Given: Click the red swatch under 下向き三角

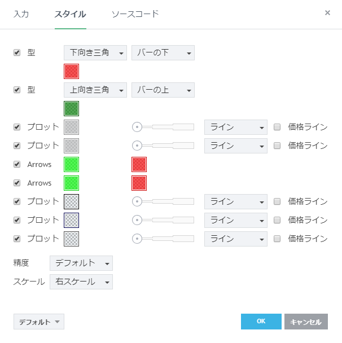Looking at the screenshot, I should [72, 71].
